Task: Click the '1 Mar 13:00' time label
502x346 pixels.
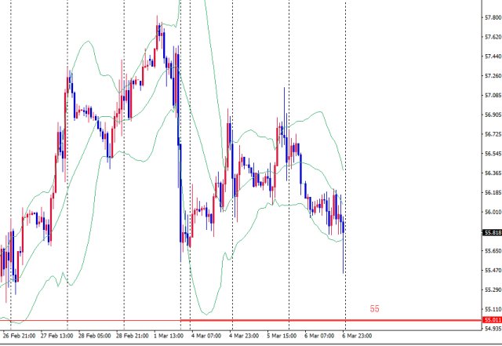Action: click(169, 336)
